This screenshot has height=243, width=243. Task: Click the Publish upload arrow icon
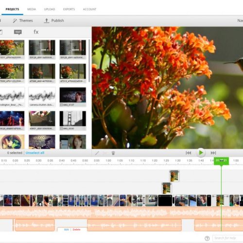[x=47, y=20]
